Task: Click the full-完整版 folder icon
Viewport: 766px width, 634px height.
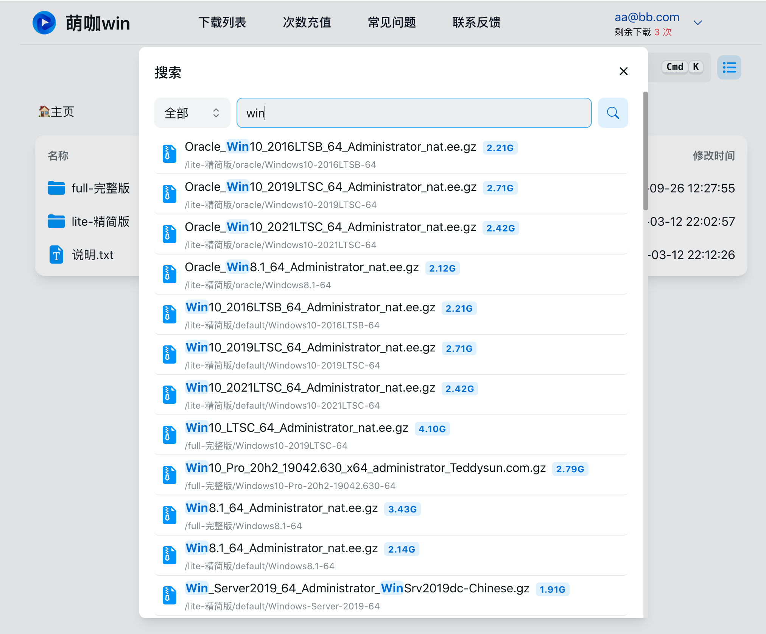Action: [56, 188]
